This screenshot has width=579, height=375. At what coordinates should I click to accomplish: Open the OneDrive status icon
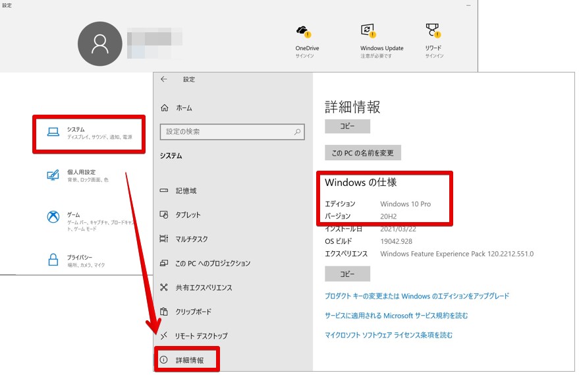(303, 32)
